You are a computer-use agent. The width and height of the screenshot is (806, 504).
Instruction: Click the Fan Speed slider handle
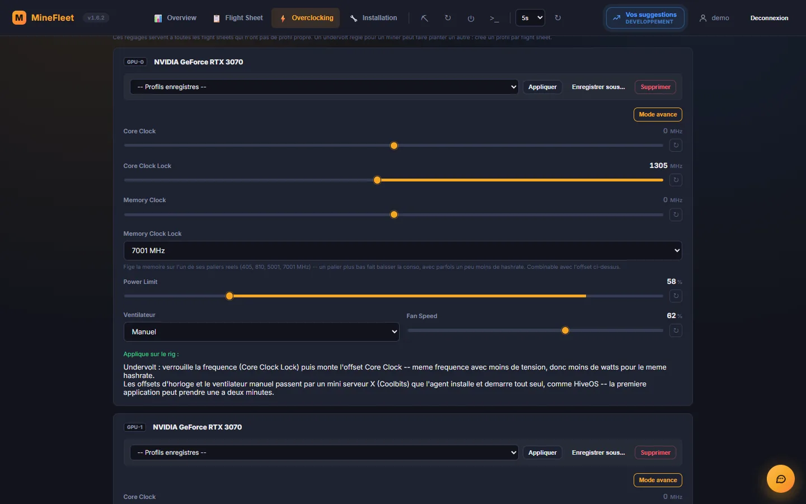565,330
